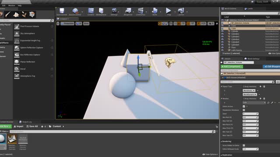
Task: Open the Marketplace toolbar icon
Action: (x=101, y=11)
